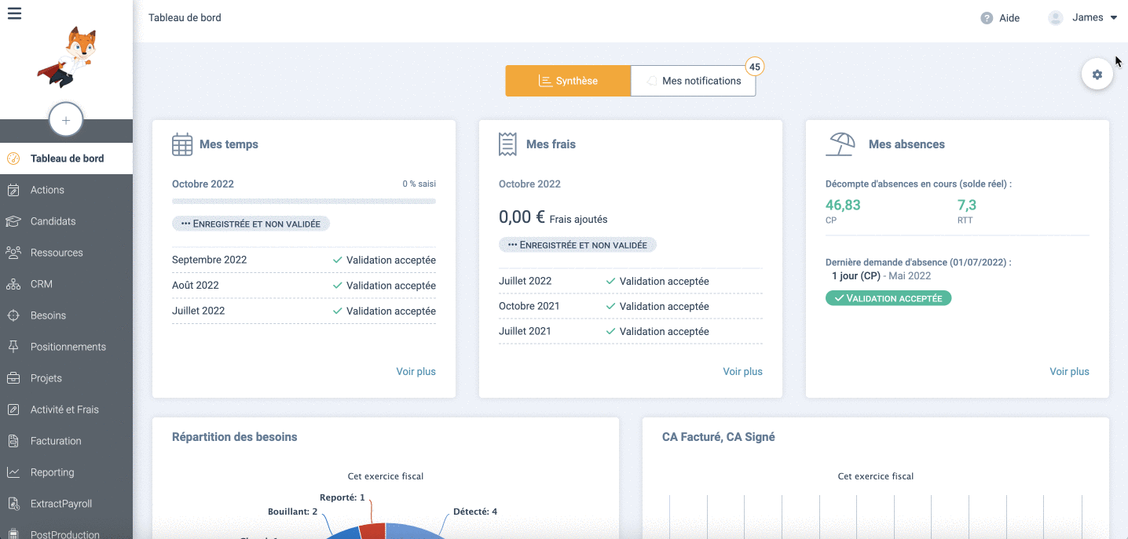Click the Besoins target icon

click(13, 315)
